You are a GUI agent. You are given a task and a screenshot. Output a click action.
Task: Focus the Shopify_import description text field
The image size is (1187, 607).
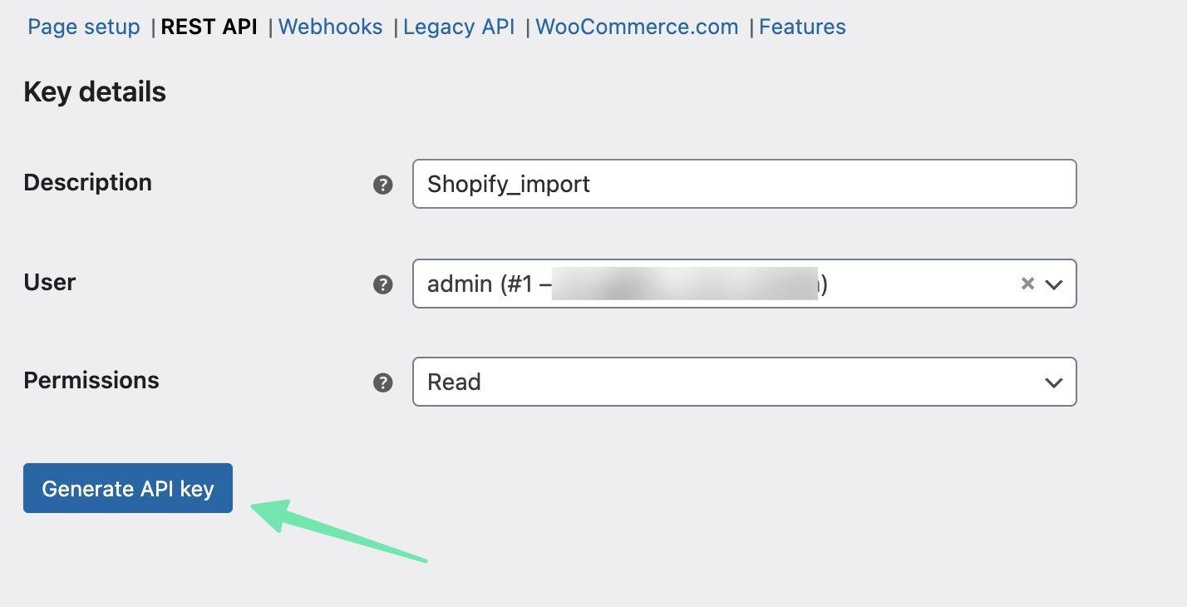[x=744, y=185]
